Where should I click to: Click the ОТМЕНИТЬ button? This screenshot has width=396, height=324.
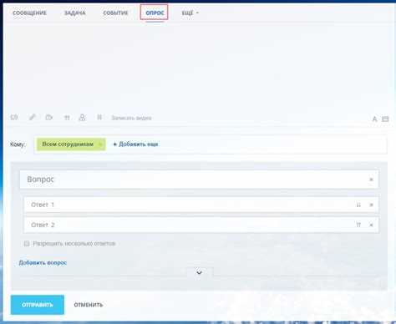click(x=89, y=305)
